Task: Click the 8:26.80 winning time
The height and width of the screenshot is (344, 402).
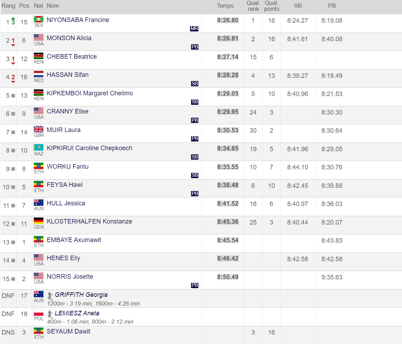Action: 228,20
